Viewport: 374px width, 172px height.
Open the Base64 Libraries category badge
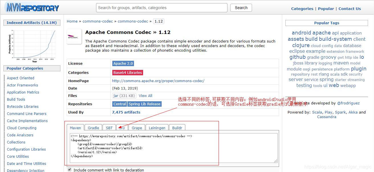click(x=127, y=72)
